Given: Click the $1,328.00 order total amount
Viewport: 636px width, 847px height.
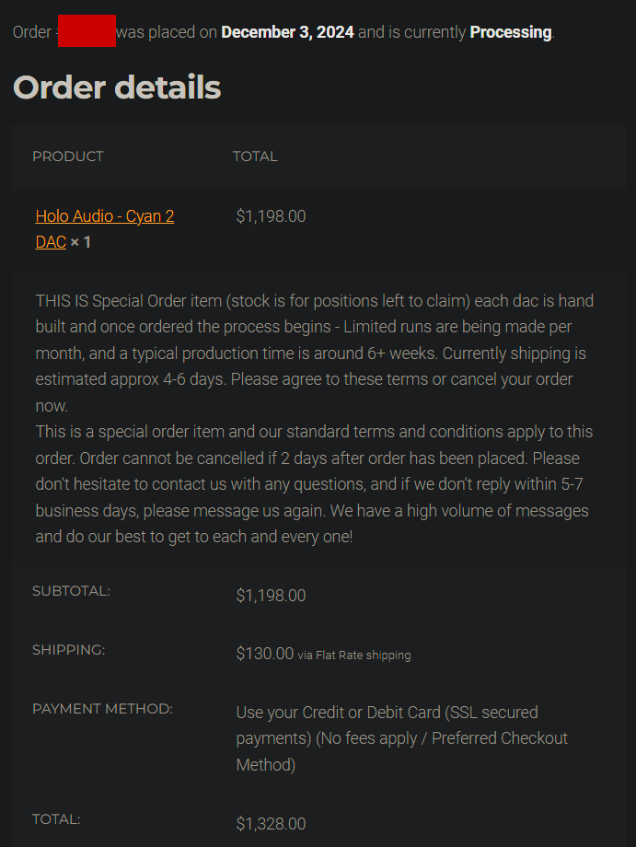Looking at the screenshot, I should [x=271, y=823].
